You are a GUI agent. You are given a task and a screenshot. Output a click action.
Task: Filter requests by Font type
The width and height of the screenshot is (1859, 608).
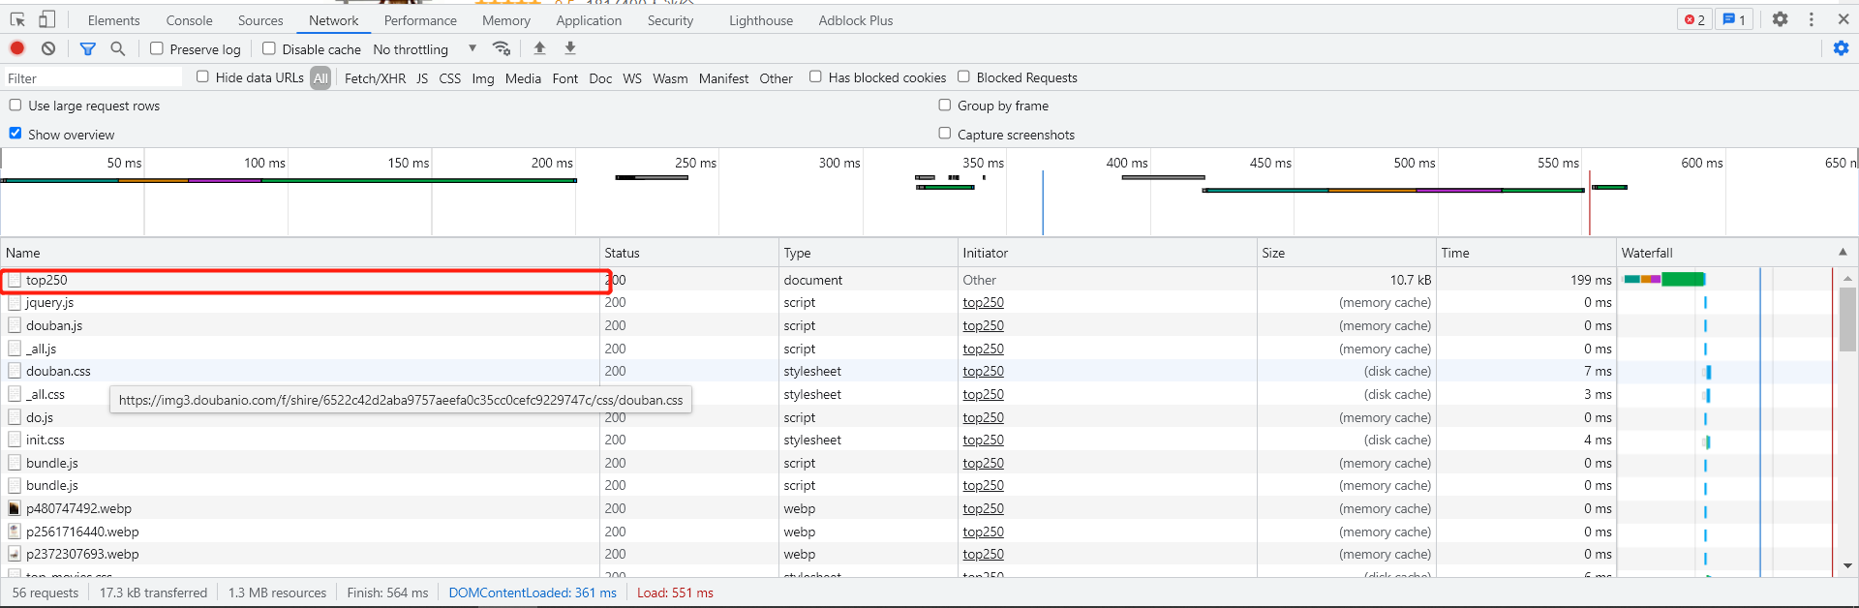(x=565, y=78)
